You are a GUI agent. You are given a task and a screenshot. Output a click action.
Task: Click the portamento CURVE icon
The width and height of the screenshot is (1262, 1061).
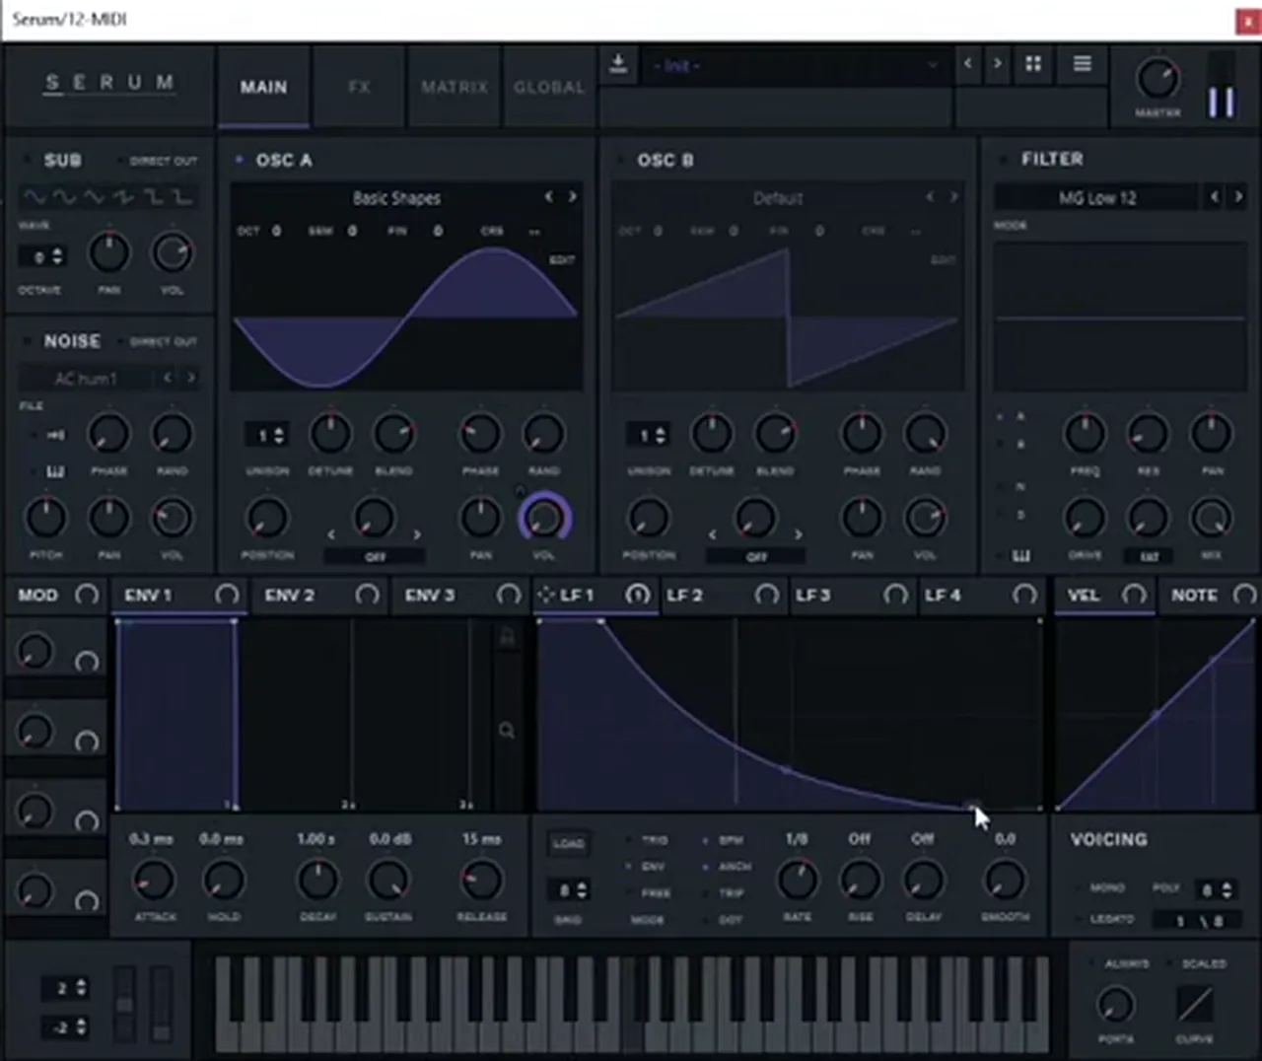[1195, 1005]
